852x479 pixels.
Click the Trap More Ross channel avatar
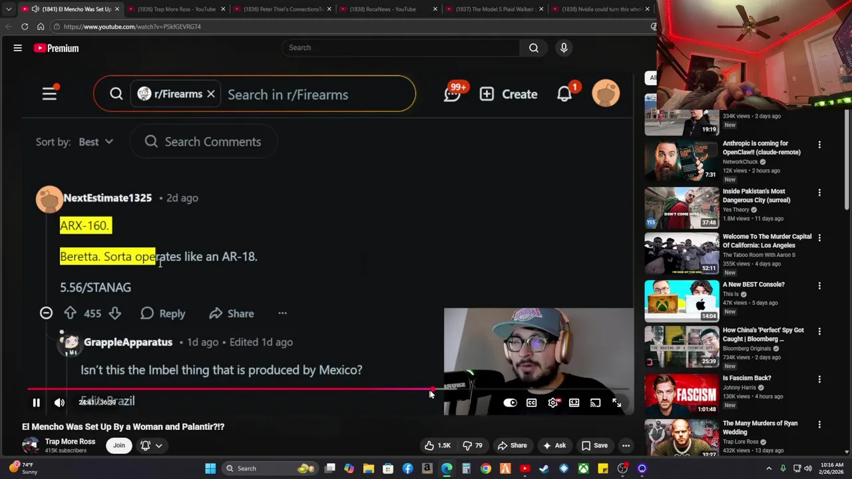point(31,445)
